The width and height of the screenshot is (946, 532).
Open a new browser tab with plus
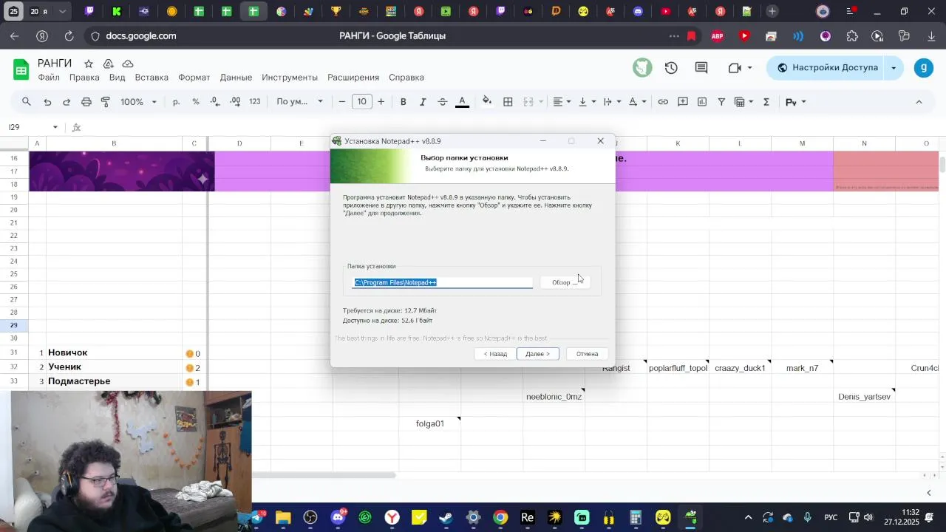click(x=772, y=11)
